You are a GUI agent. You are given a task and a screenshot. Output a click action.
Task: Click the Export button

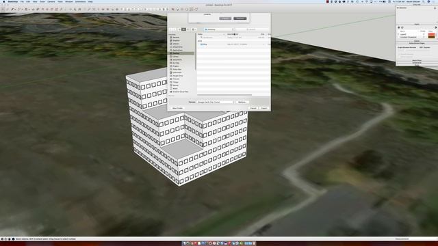pos(264,108)
